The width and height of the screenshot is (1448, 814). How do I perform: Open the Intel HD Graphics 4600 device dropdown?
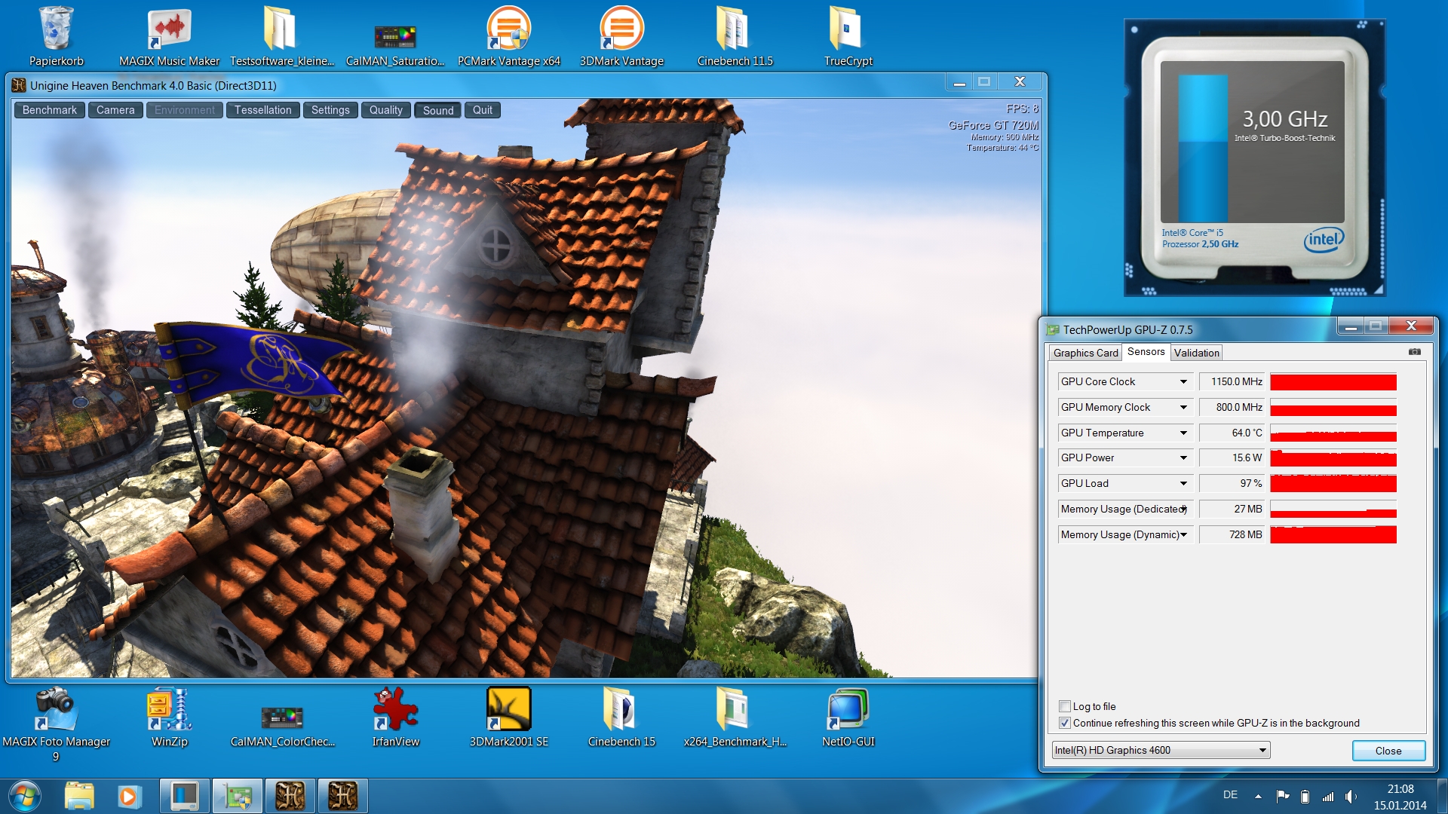tap(1262, 751)
